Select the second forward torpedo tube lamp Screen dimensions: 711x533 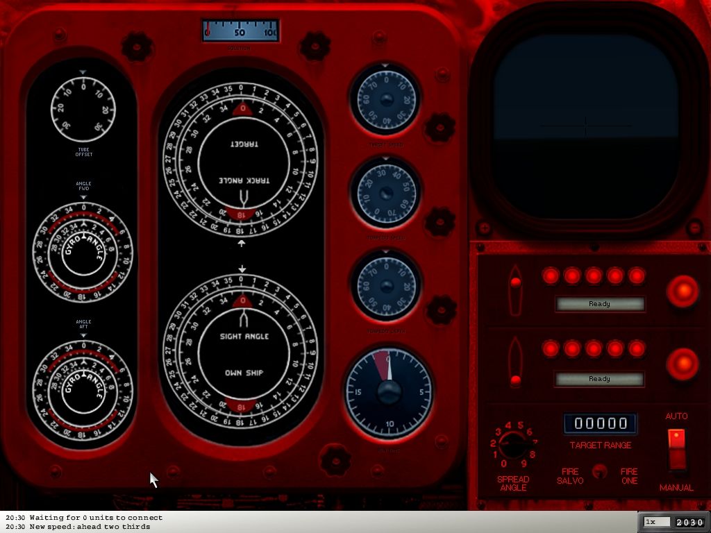pos(572,276)
